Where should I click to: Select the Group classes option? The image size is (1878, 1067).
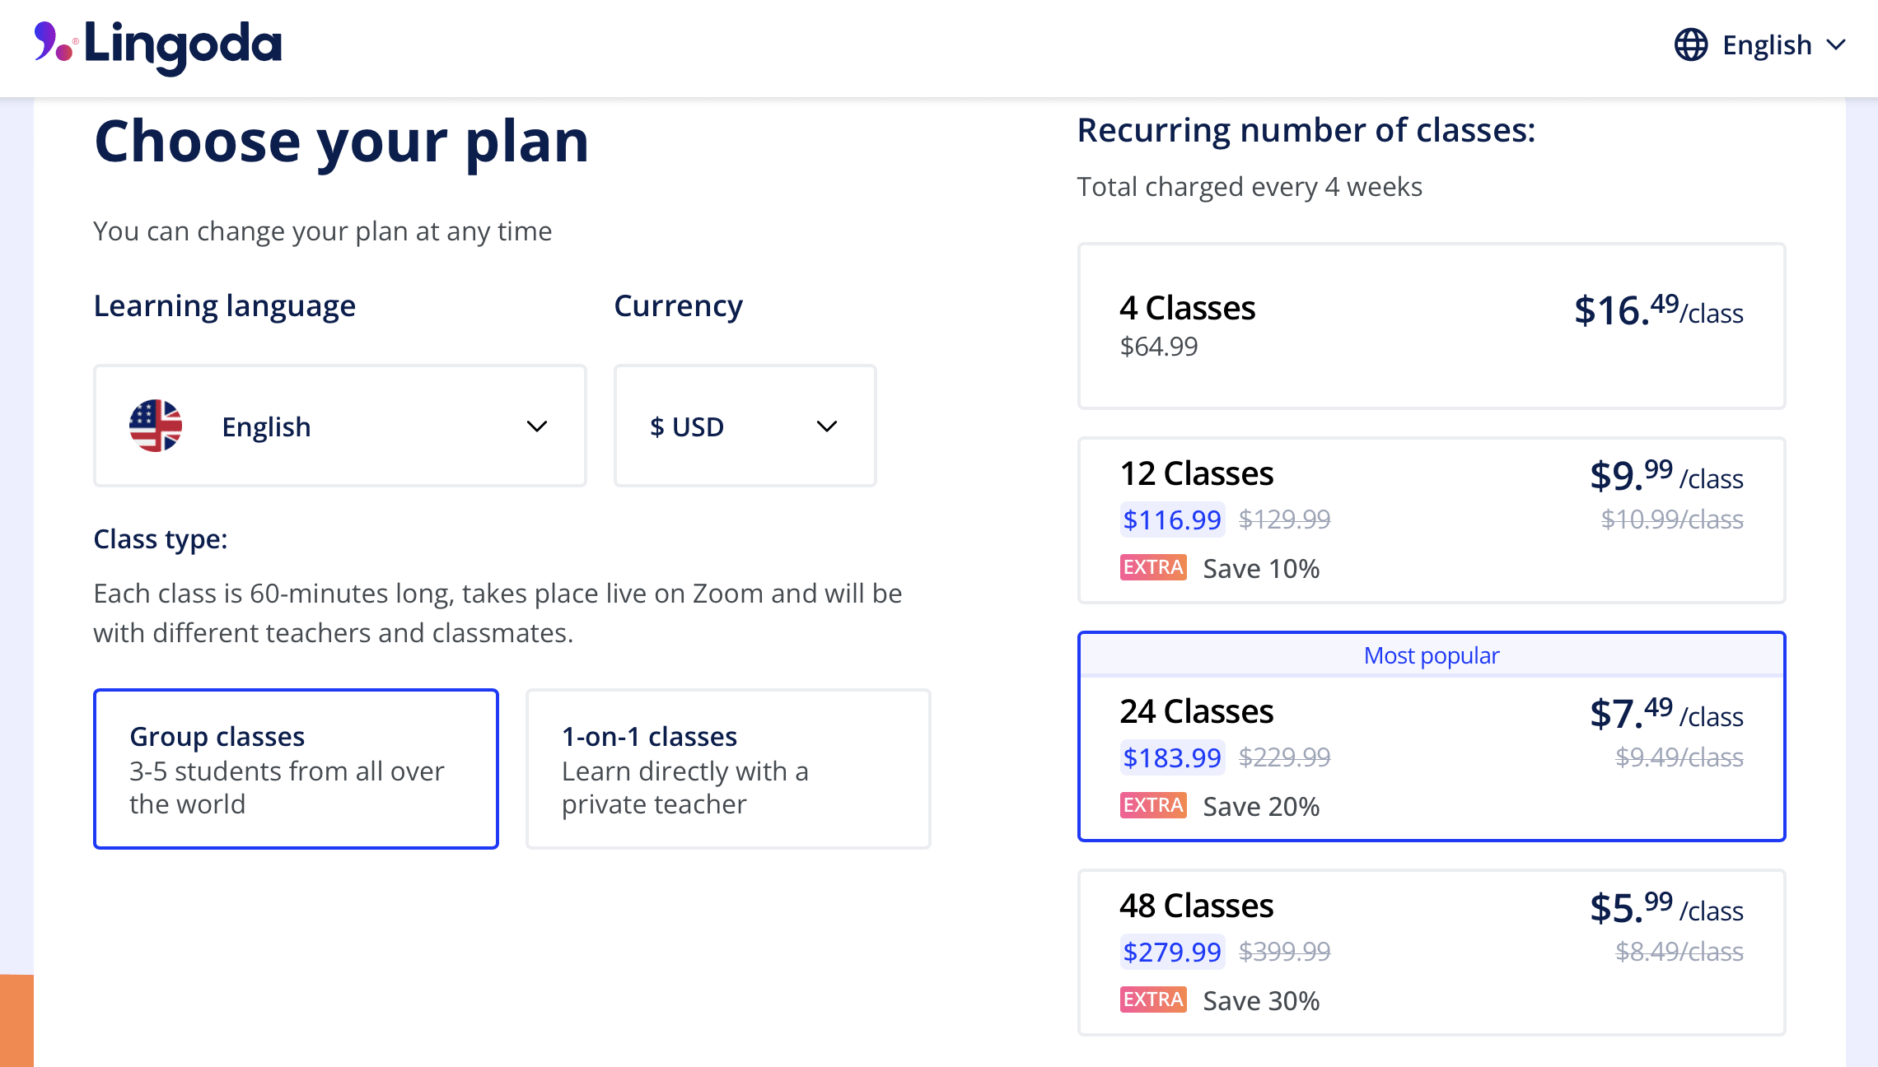296,768
